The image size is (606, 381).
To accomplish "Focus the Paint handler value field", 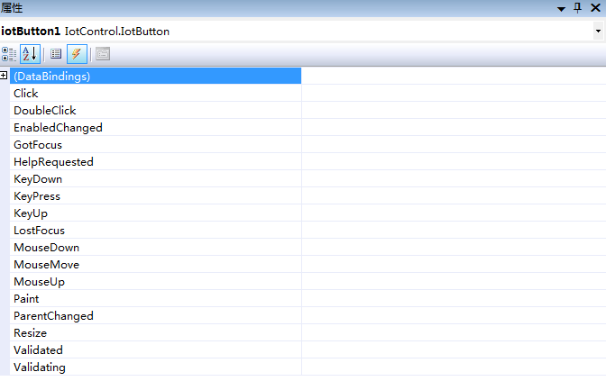I will tap(454, 299).
